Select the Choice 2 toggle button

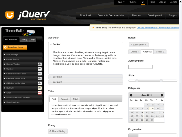tap(147, 52)
